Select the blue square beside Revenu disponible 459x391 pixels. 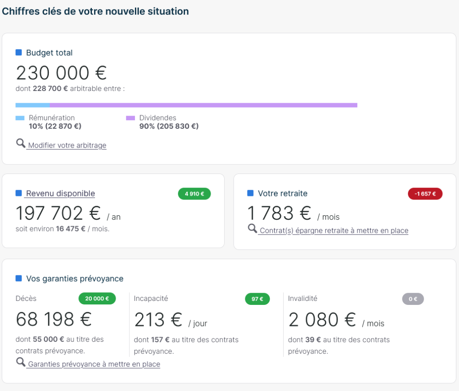coord(19,193)
